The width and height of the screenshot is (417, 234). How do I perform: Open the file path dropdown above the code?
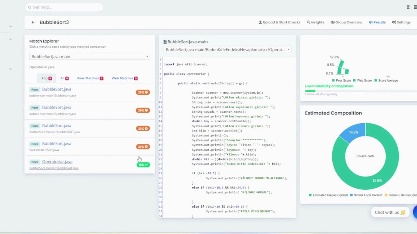click(x=227, y=50)
